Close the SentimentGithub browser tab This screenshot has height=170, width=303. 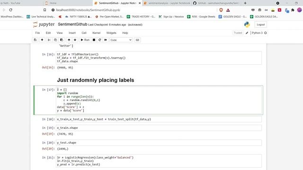pyautogui.click(x=140, y=3)
